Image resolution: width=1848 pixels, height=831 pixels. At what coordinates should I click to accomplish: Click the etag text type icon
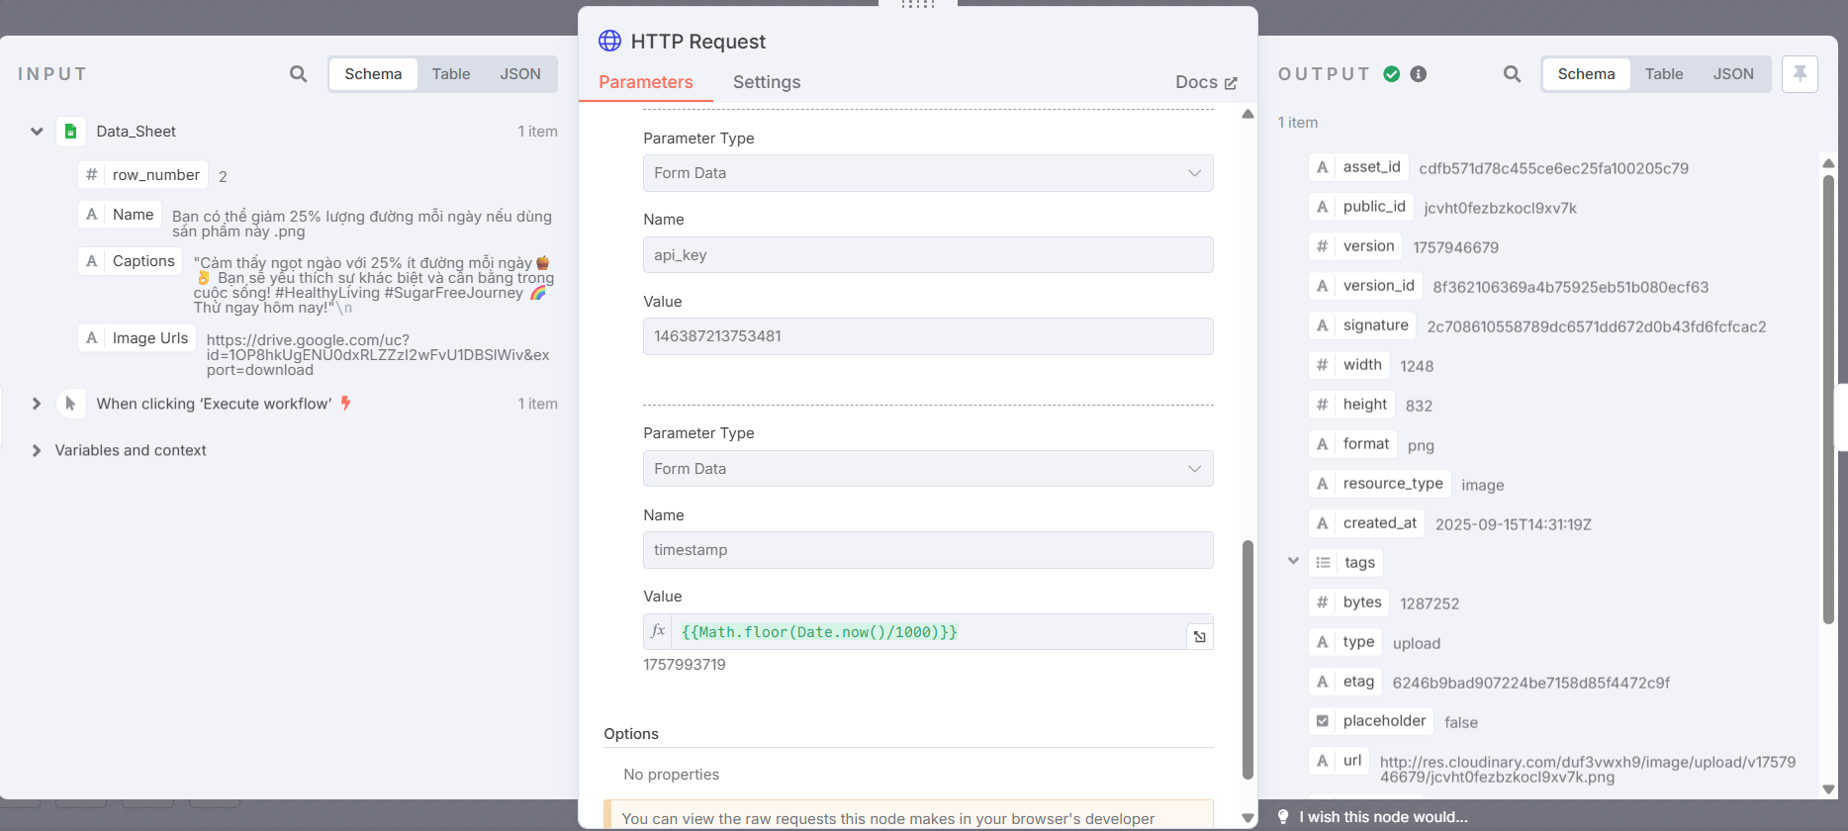(1322, 682)
